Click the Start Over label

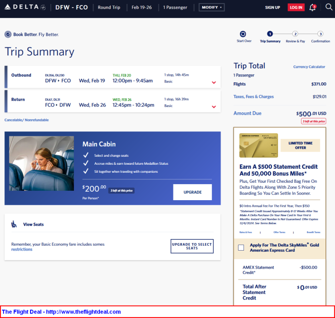[x=244, y=41]
